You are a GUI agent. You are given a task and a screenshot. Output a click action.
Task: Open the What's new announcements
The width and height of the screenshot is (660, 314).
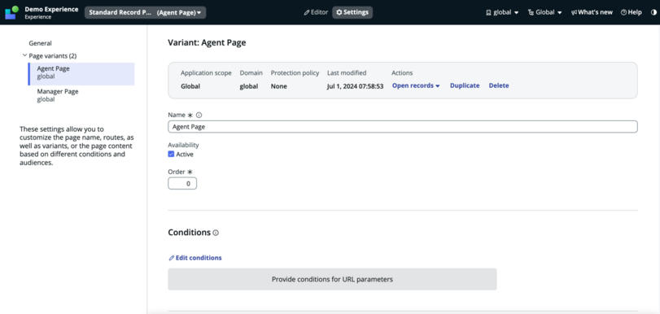tap(592, 13)
